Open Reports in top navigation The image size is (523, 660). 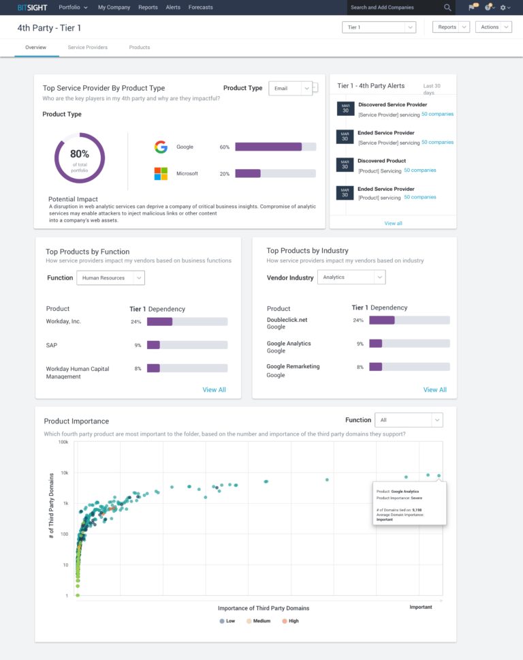tap(148, 7)
